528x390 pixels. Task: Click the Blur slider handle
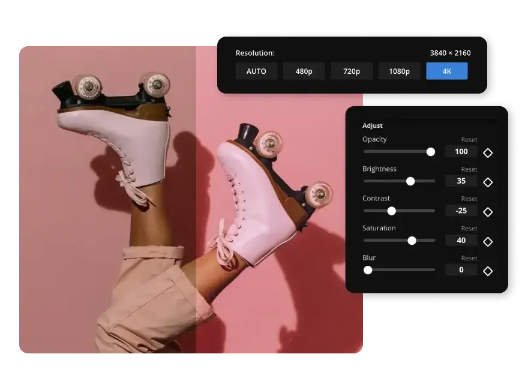point(367,270)
